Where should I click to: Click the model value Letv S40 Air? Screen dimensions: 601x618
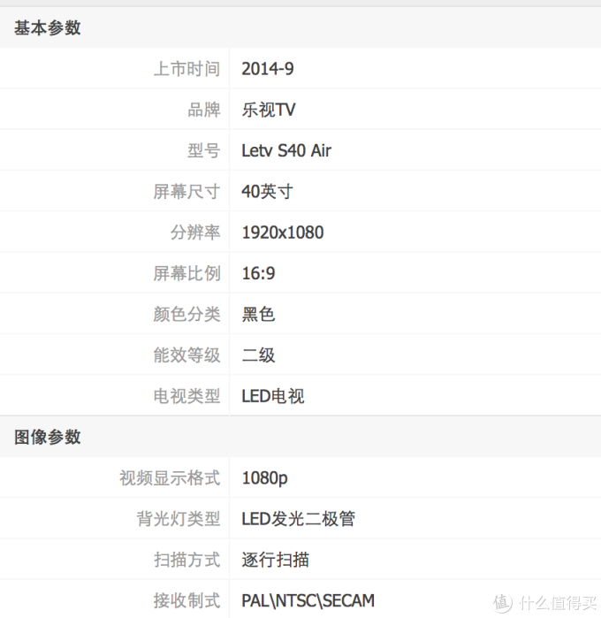pos(286,150)
